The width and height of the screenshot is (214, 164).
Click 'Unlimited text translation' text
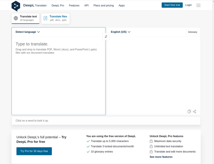click(169, 146)
